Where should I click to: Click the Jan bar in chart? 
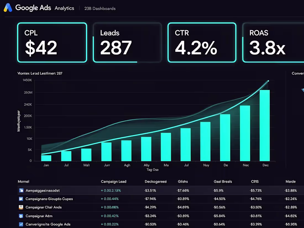pos(46,158)
